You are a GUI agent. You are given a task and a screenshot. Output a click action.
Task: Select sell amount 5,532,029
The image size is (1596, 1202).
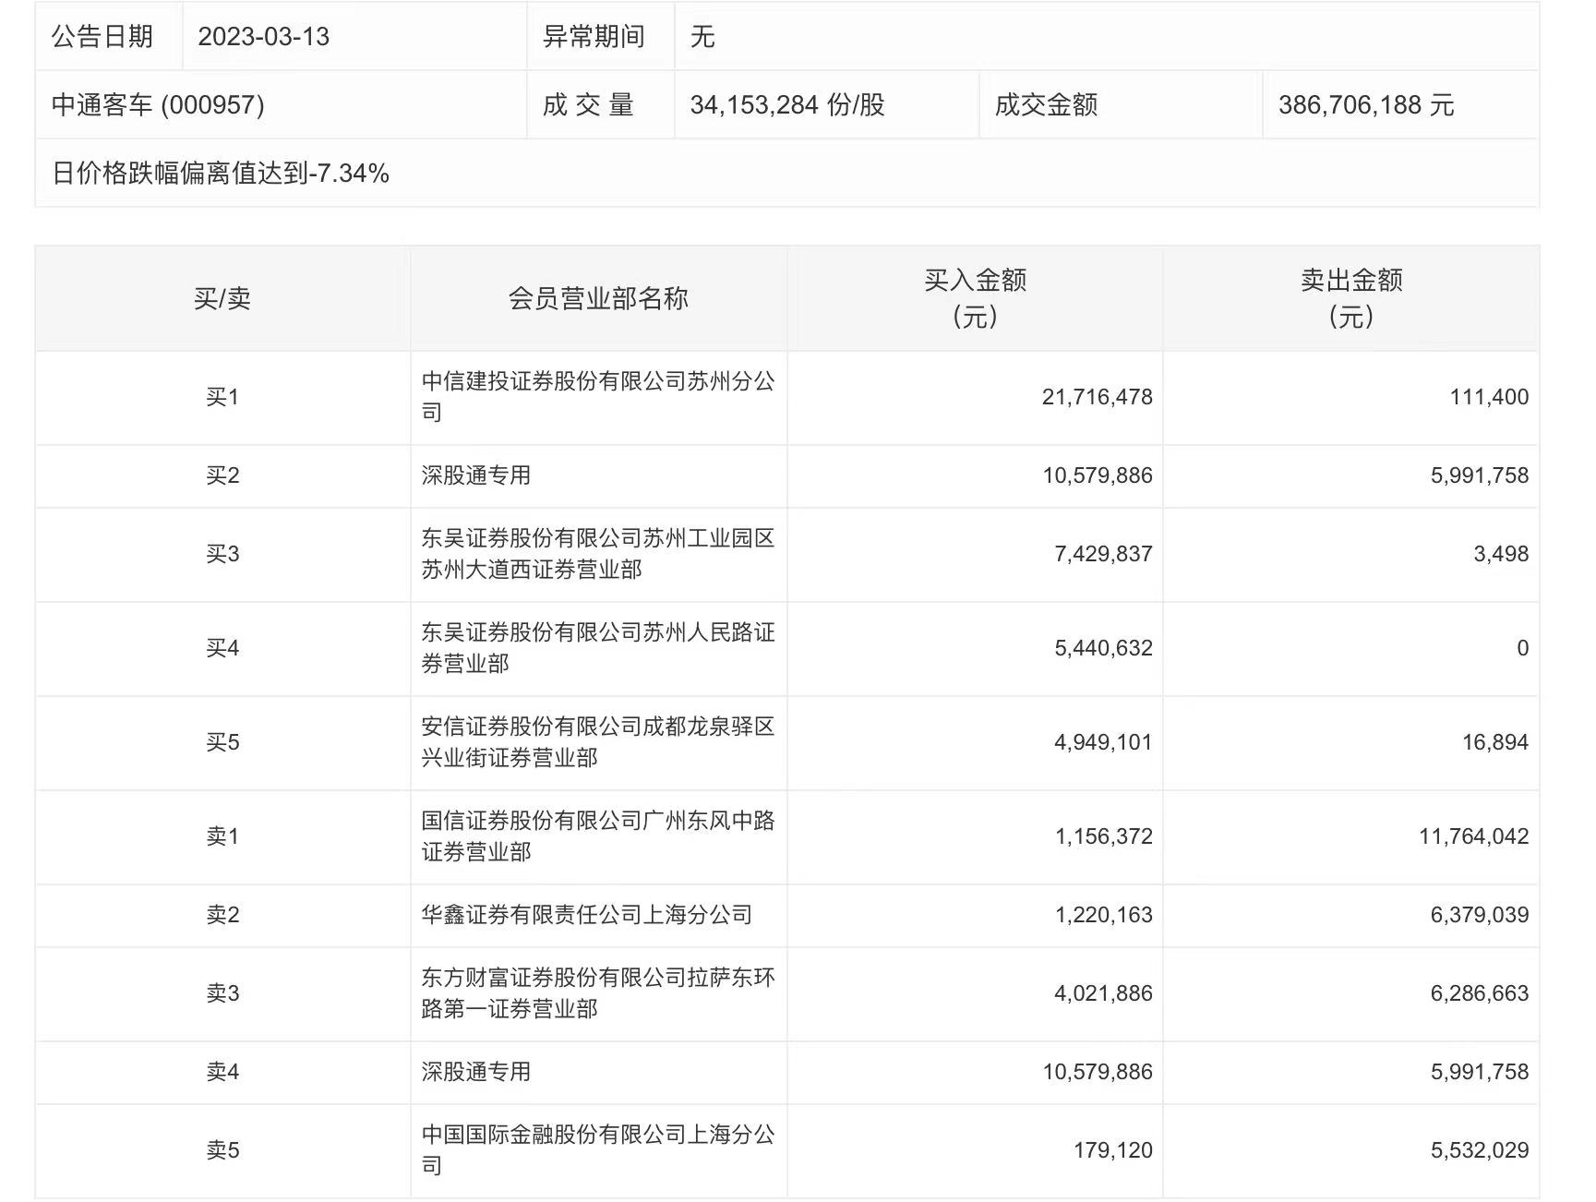1480,1150
